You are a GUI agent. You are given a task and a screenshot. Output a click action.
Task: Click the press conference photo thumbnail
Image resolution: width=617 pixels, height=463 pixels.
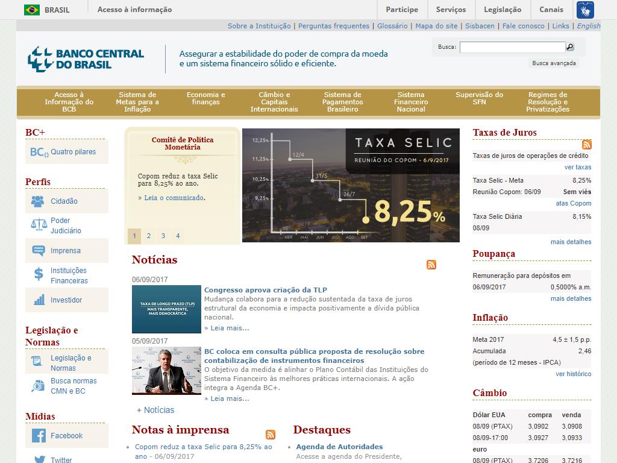(166, 371)
